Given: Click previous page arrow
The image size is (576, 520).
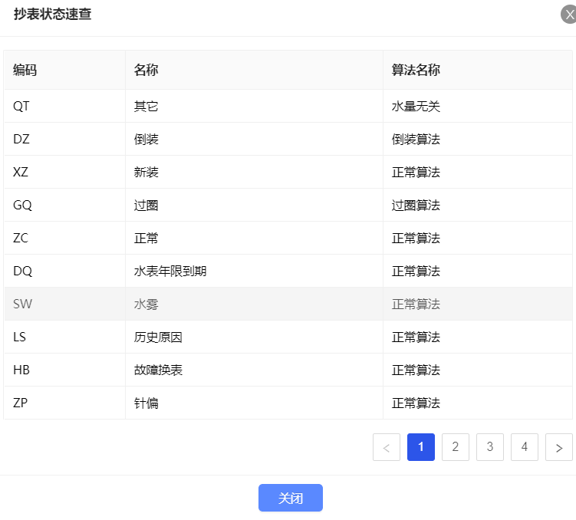Looking at the screenshot, I should click(x=386, y=447).
